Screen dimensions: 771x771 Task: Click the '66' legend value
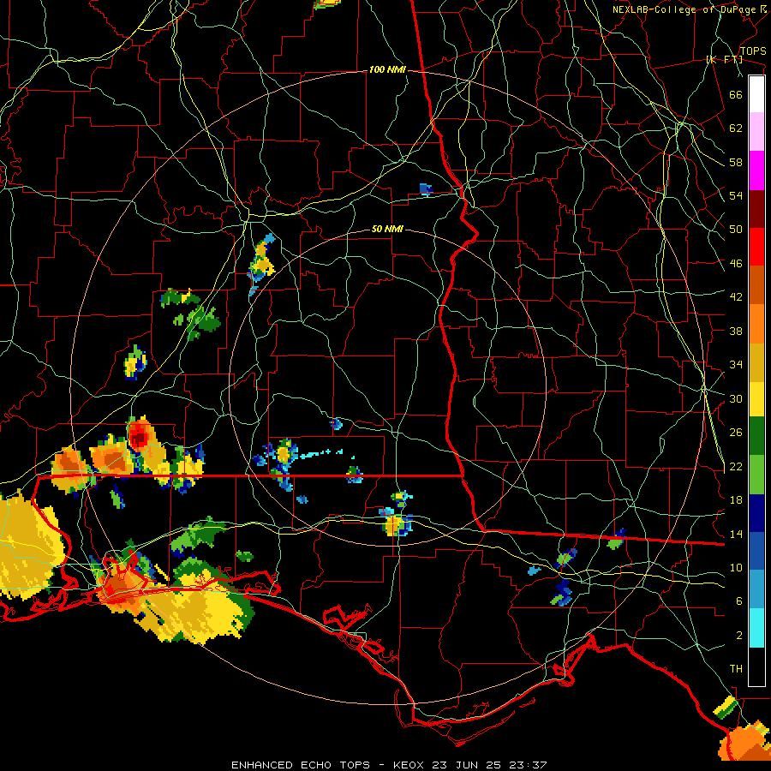pos(736,94)
